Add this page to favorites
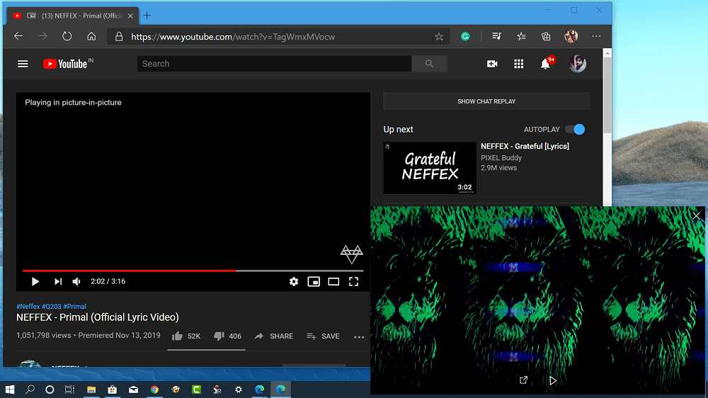 439,37
